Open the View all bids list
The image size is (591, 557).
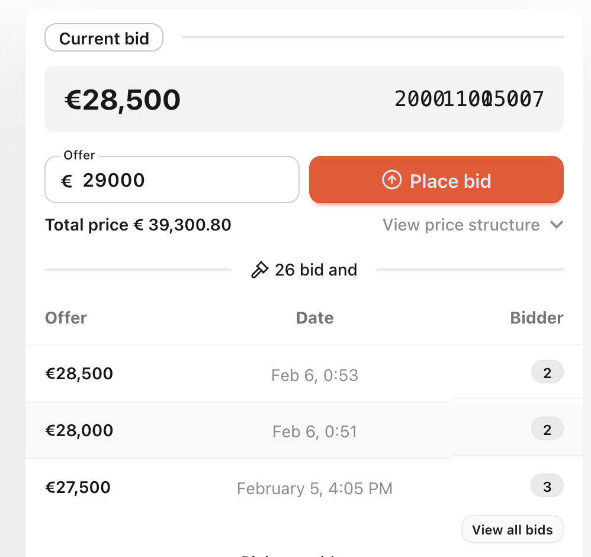[x=512, y=529]
